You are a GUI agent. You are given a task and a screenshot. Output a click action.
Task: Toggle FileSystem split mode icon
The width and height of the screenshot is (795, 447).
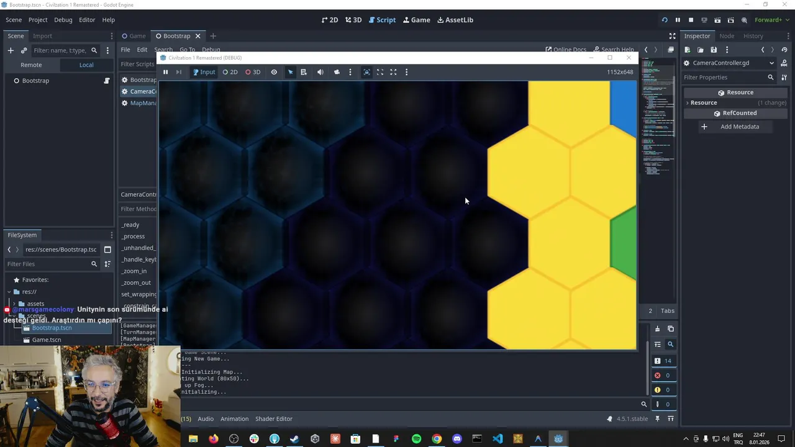click(107, 250)
